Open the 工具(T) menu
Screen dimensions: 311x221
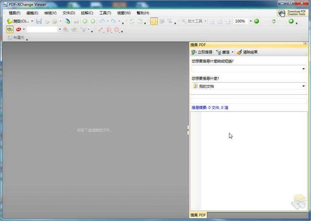[105, 13]
